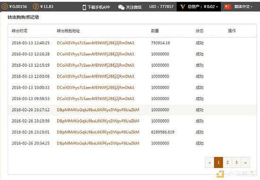Click the WeChat follow icon

[x=121, y=7]
